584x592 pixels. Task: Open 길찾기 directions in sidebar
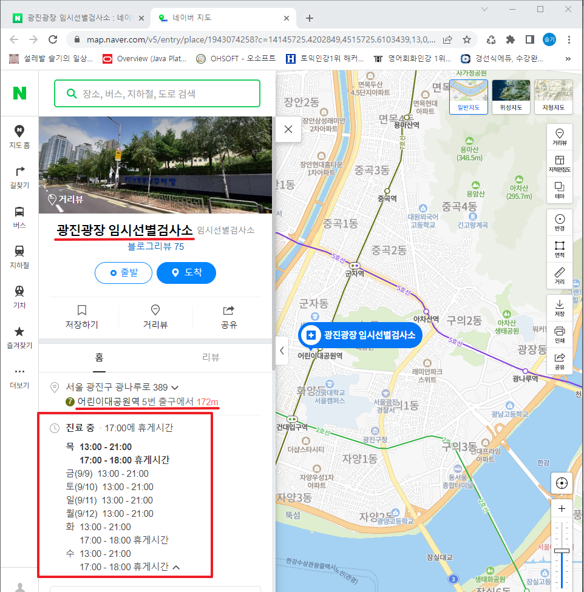point(19,177)
